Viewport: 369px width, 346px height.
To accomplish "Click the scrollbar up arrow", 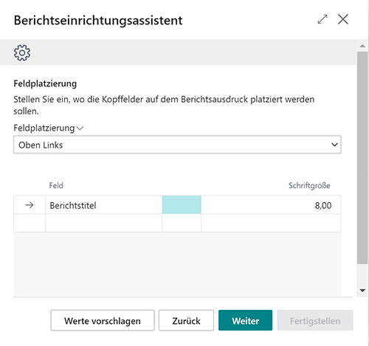I will point(362,46).
